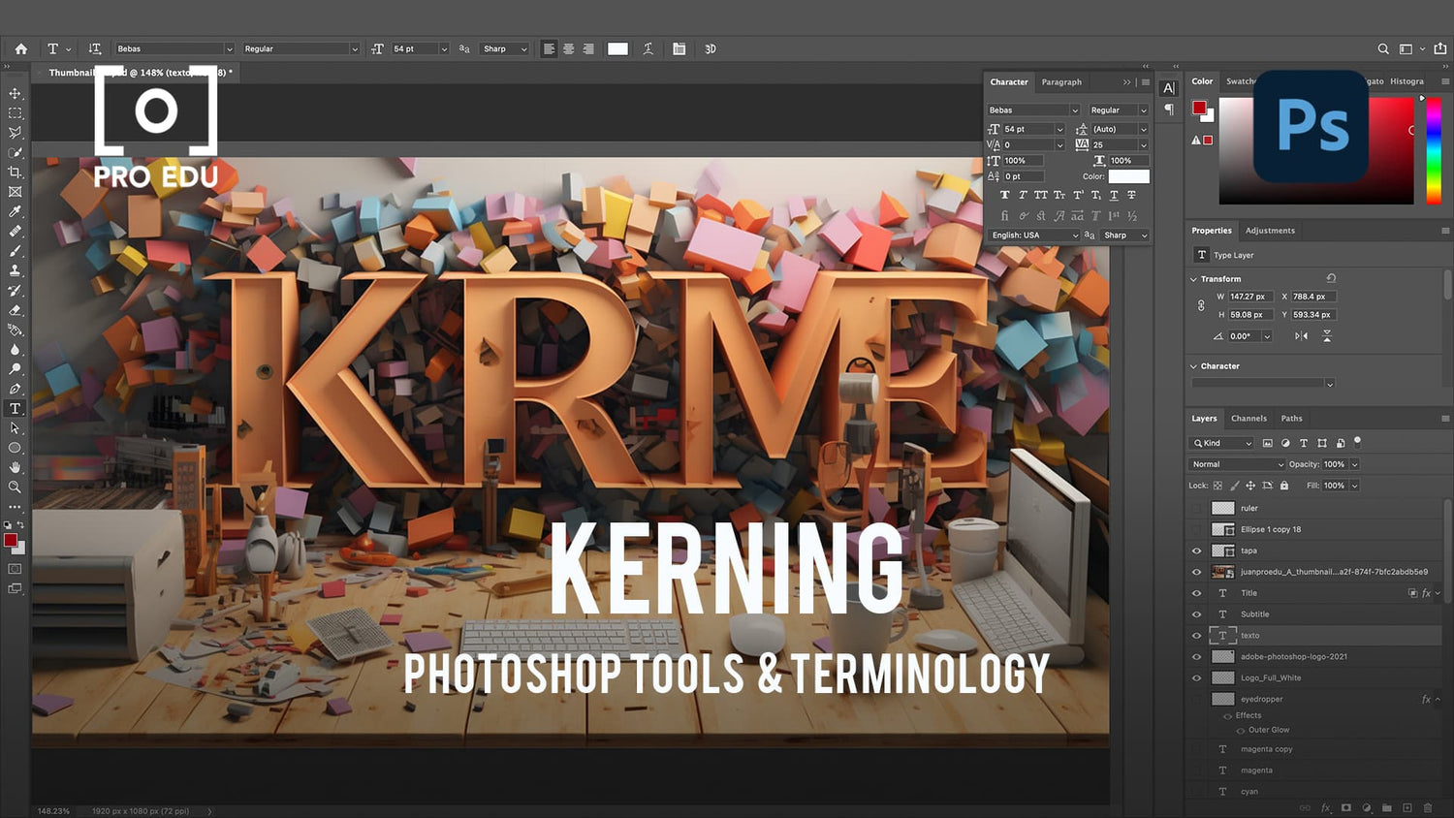Toggle visibility of the Subtitle layer
Viewport: 1454px width, 818px height.
(x=1195, y=613)
